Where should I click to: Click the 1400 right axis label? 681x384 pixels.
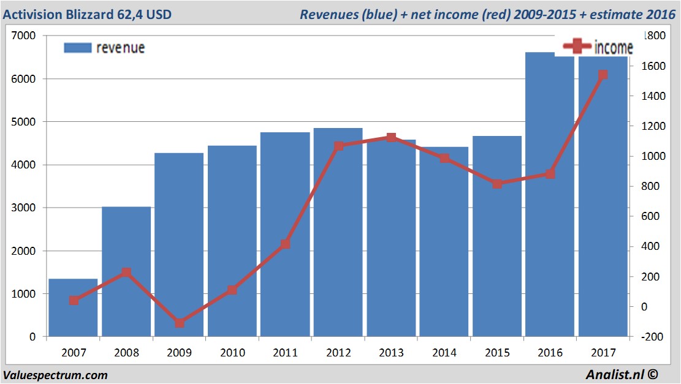(653, 96)
